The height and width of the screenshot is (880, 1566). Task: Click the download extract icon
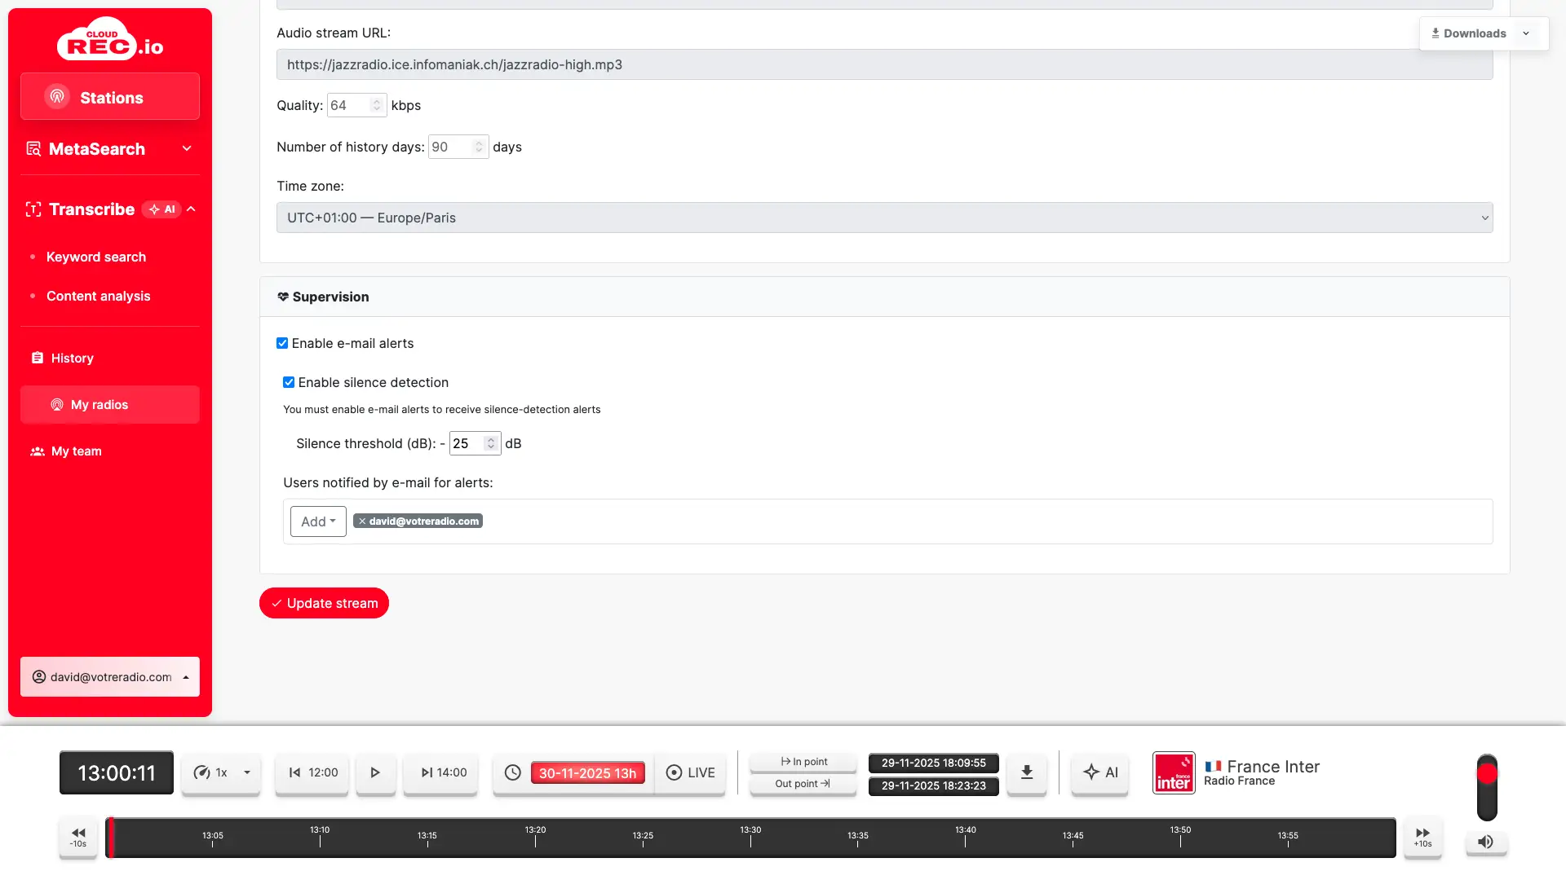coord(1027,772)
